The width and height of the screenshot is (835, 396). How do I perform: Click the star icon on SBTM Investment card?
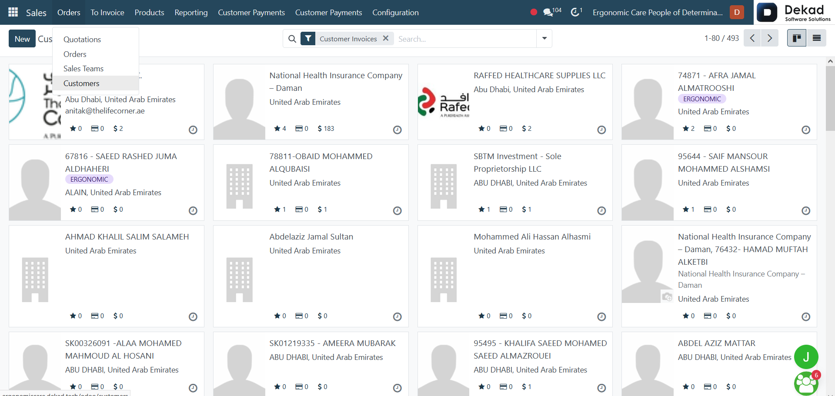click(x=481, y=210)
